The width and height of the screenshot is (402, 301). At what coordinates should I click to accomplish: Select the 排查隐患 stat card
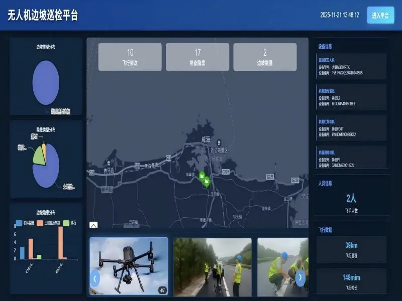click(x=197, y=57)
